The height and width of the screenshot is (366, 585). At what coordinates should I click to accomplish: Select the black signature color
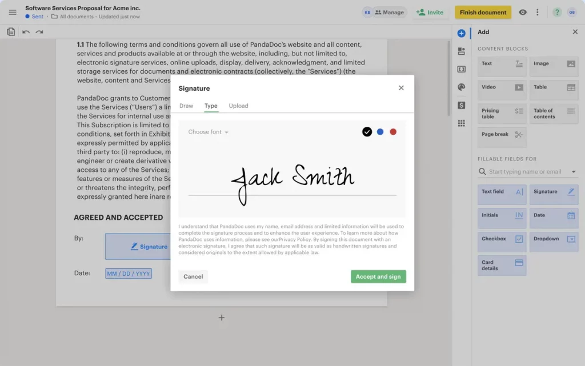(x=367, y=132)
